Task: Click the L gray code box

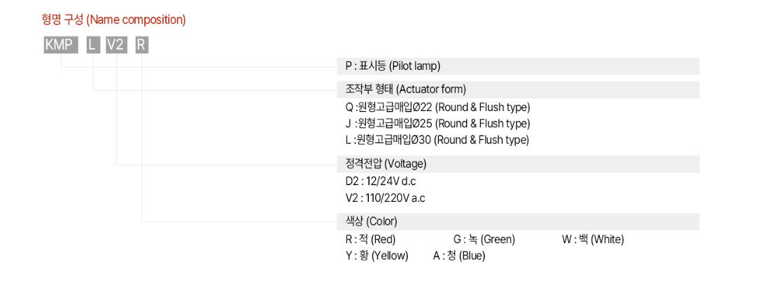Action: click(93, 45)
